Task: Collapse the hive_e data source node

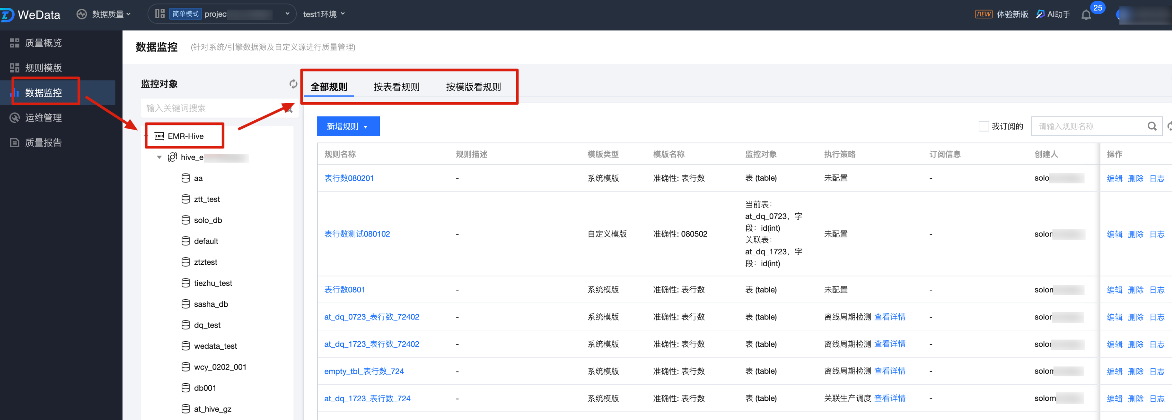Action: (x=159, y=157)
